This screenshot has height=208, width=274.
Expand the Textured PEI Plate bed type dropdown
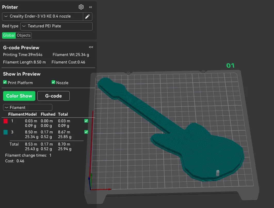pyautogui.click(x=56, y=26)
